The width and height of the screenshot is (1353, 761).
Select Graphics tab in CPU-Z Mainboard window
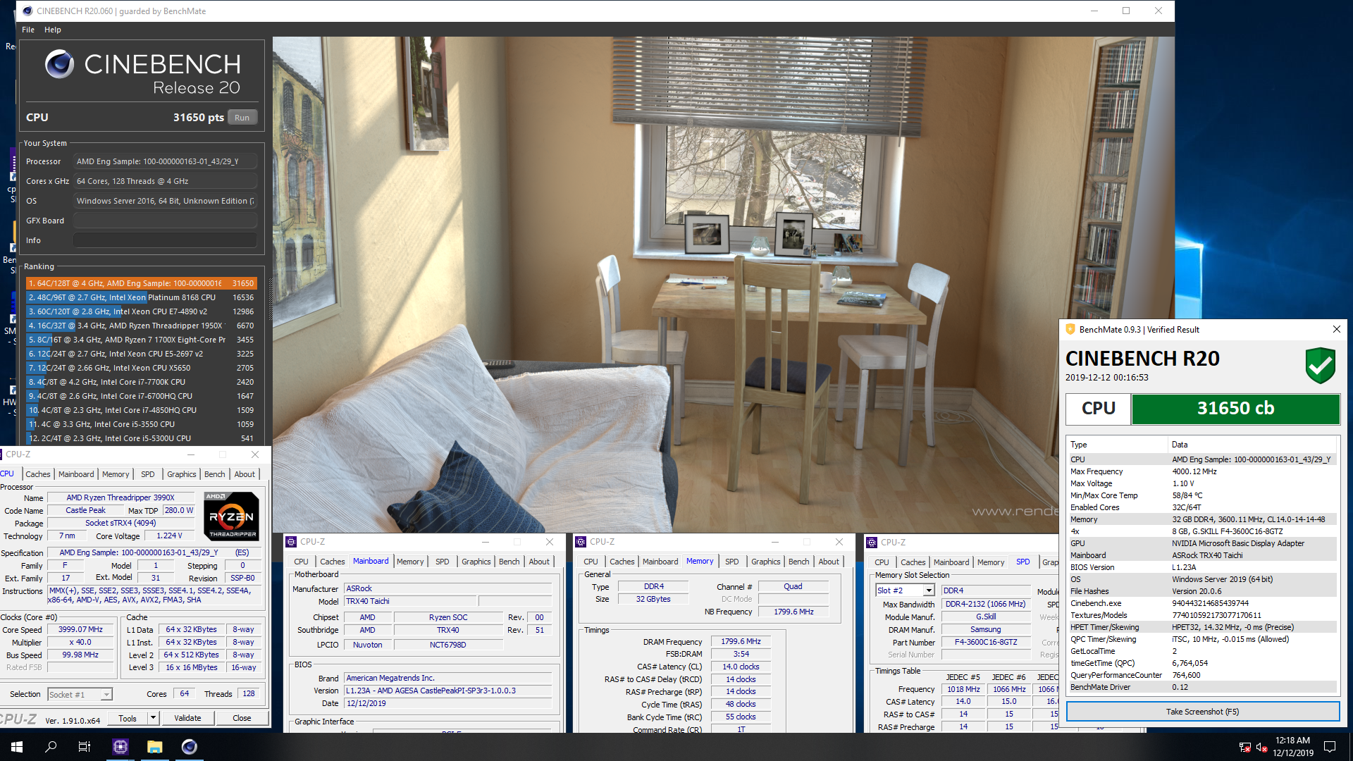pos(476,562)
